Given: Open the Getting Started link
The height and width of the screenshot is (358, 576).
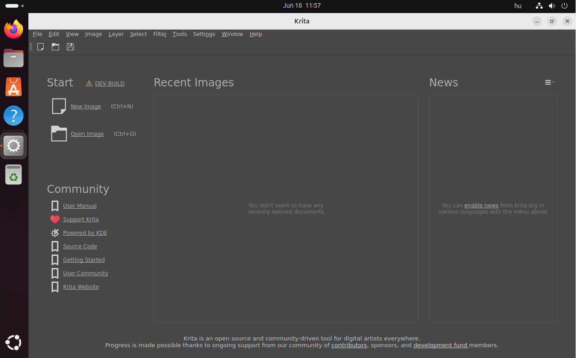Looking at the screenshot, I should pyautogui.click(x=84, y=260).
